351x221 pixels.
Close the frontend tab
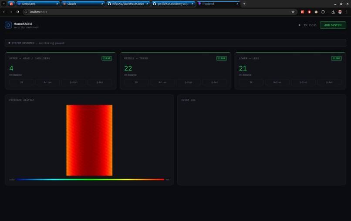pyautogui.click(x=237, y=4)
